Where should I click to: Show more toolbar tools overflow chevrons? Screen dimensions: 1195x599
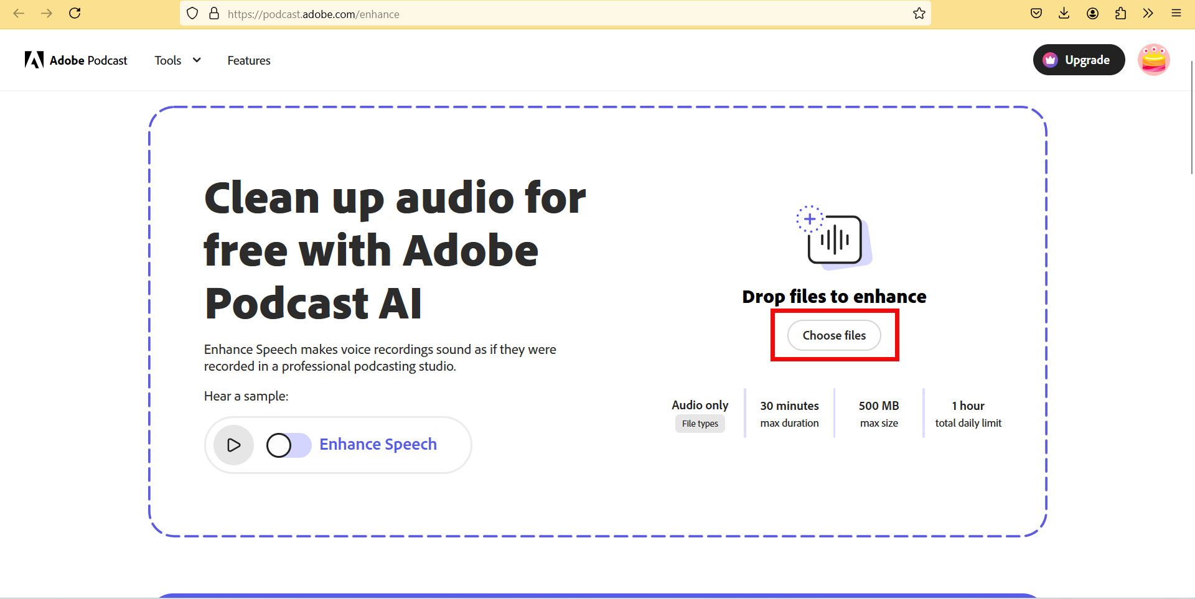click(1148, 13)
